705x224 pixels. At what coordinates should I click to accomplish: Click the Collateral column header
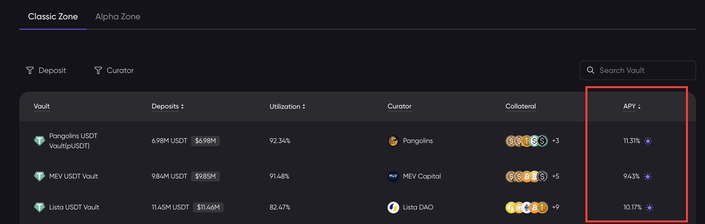pyautogui.click(x=521, y=106)
